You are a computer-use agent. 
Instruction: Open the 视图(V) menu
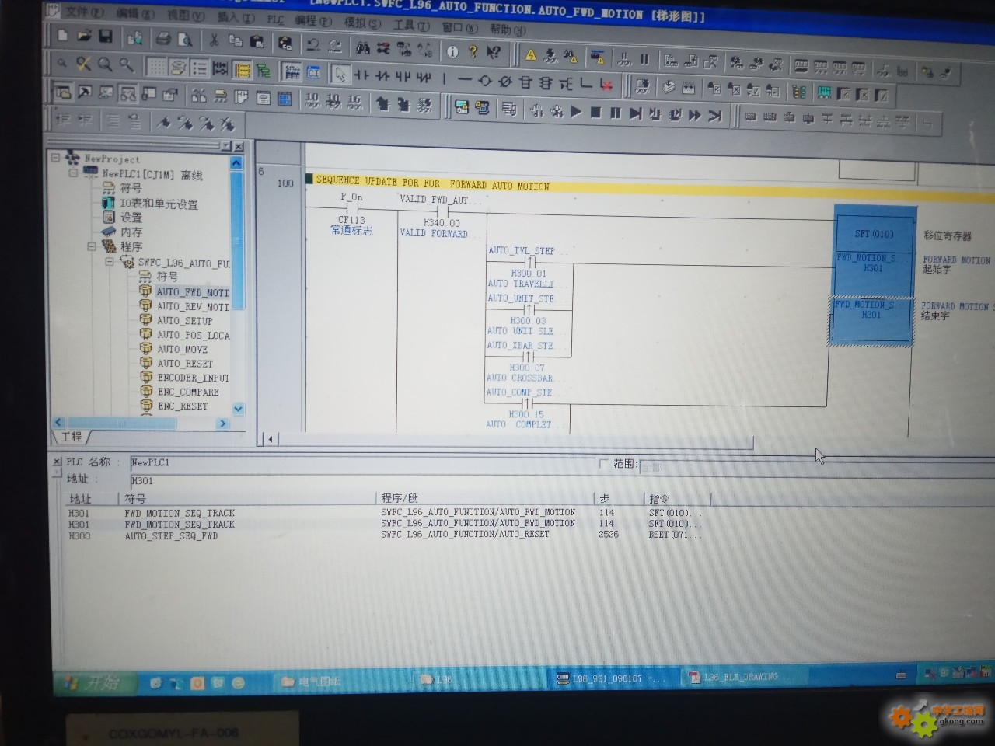pyautogui.click(x=187, y=16)
